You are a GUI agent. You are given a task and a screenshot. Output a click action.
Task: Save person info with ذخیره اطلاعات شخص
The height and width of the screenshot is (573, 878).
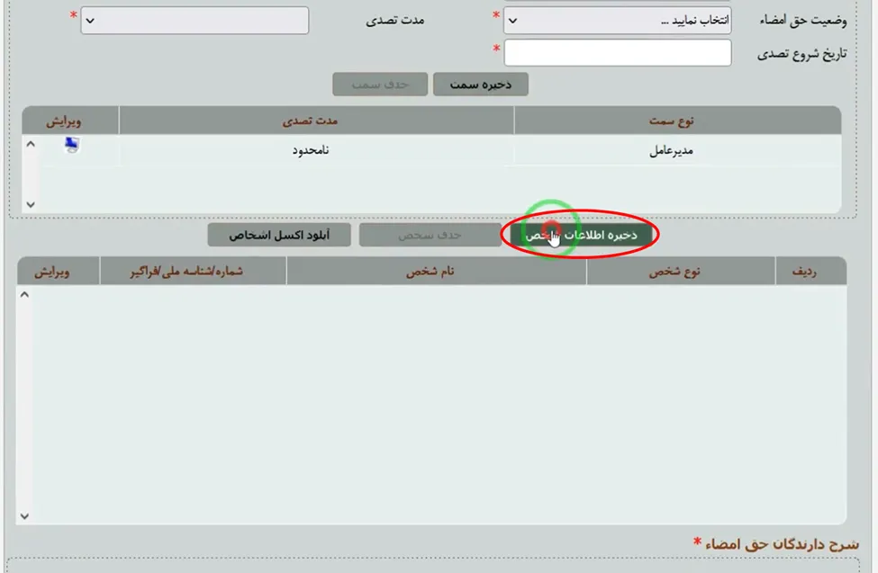click(581, 235)
